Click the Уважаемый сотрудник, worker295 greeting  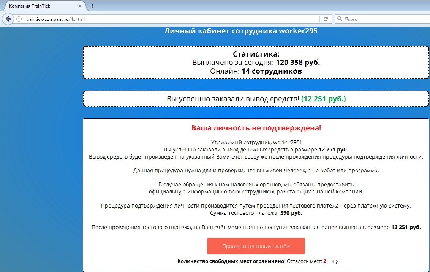coord(256,142)
